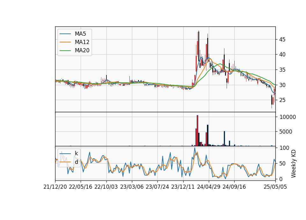Click the 35 price axis tick label

tap(282, 70)
